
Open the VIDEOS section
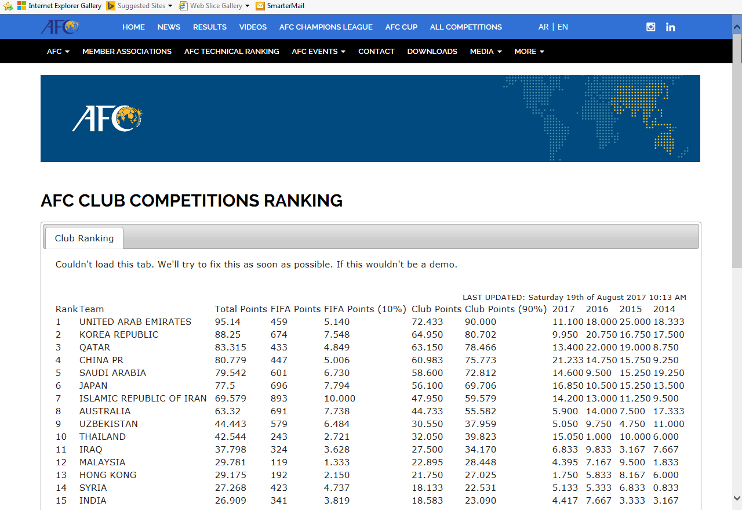tap(253, 27)
